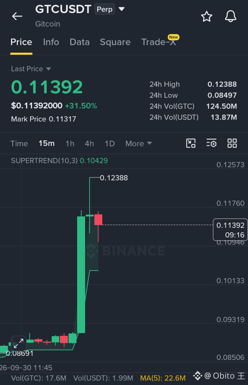Expand chart to fullscreen icon

(x=19, y=343)
